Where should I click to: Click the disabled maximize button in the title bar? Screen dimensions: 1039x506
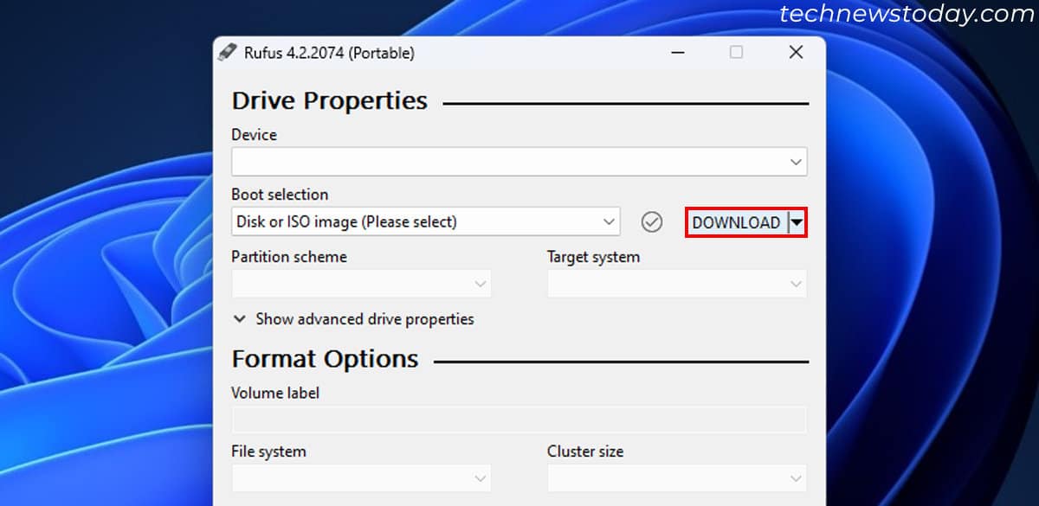click(x=736, y=53)
